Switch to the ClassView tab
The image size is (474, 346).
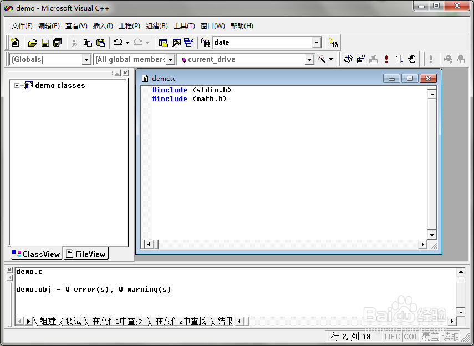point(37,254)
